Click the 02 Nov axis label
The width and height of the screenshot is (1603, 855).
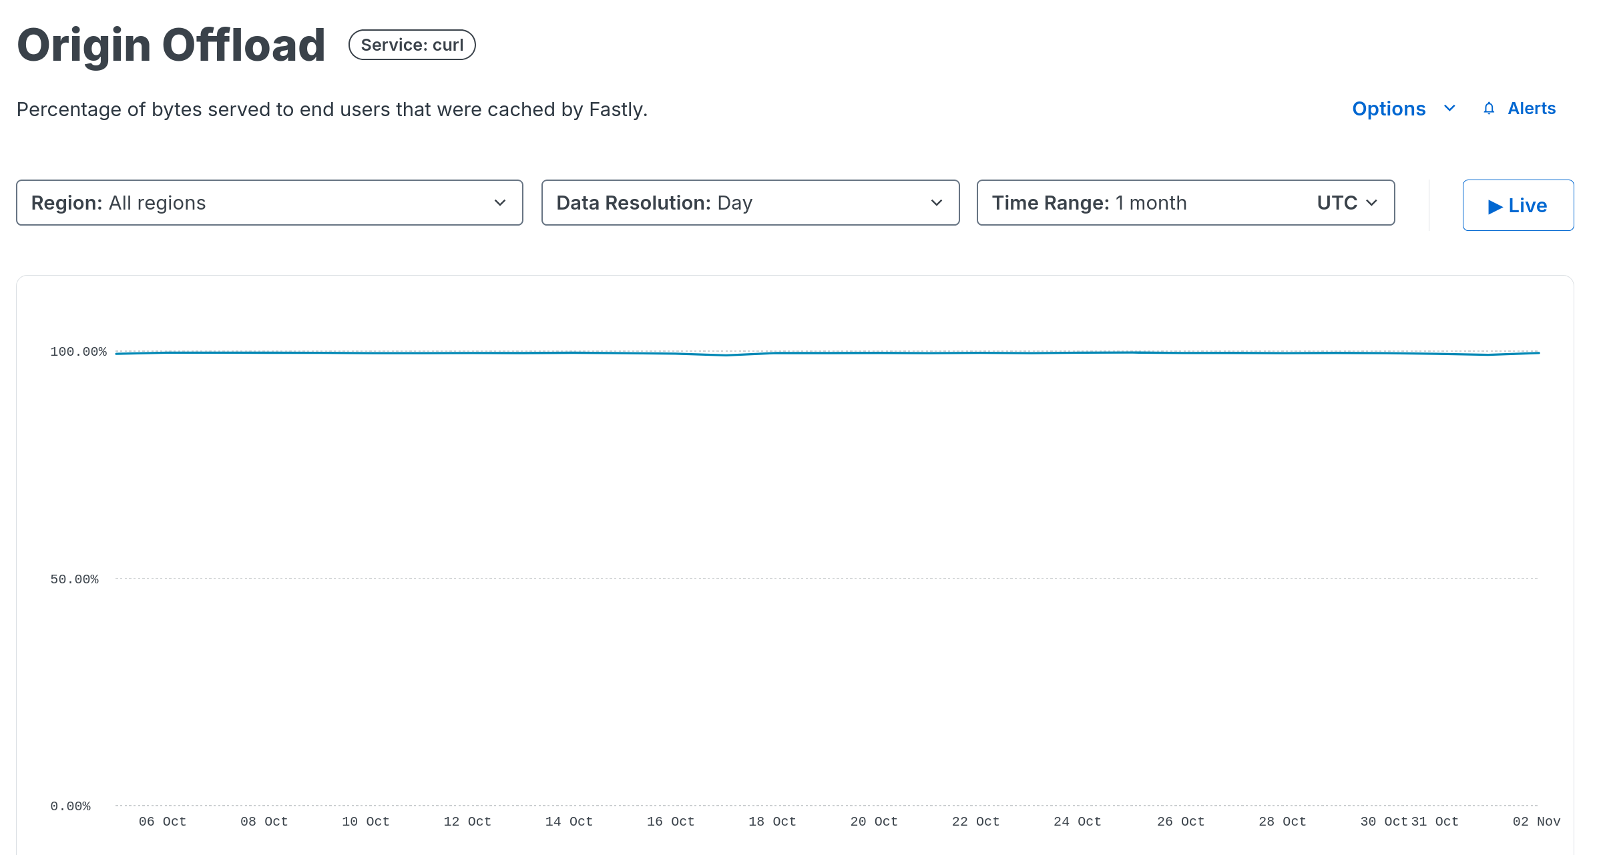coord(1536,822)
